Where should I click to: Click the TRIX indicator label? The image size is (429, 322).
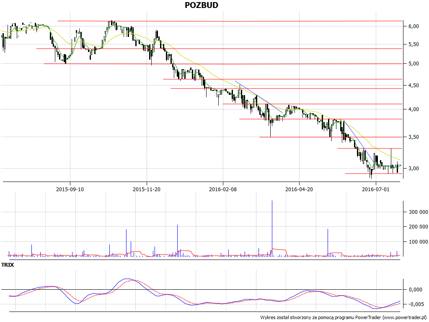(x=8, y=265)
